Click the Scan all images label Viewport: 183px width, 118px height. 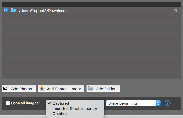(25, 103)
